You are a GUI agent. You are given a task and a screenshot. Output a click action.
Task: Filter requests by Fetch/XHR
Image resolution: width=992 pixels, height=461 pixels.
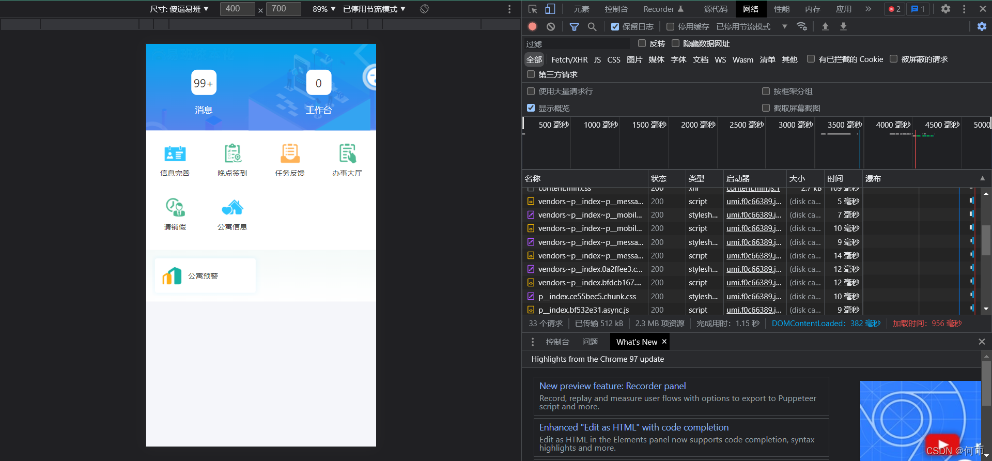point(569,59)
